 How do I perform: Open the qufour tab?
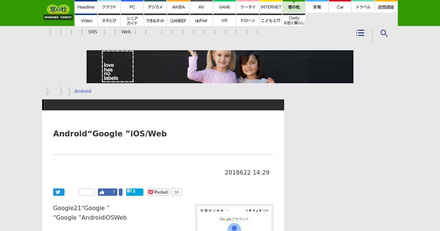(x=201, y=20)
